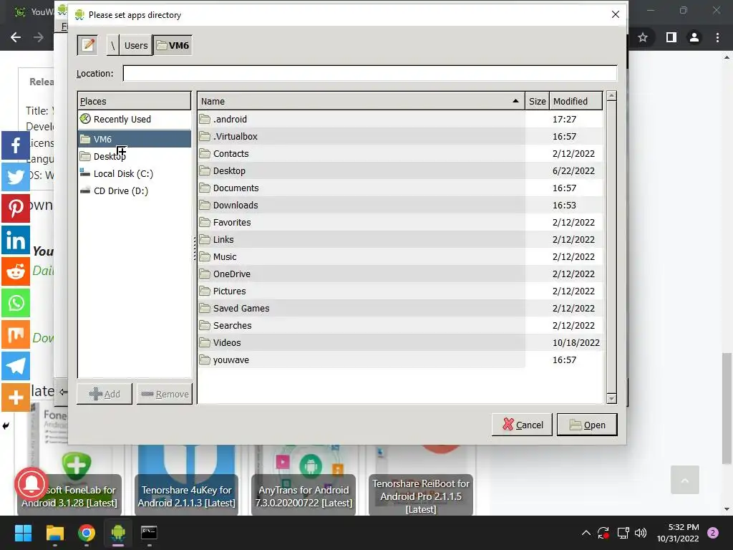Open Chrome three-dot menu

click(717, 37)
